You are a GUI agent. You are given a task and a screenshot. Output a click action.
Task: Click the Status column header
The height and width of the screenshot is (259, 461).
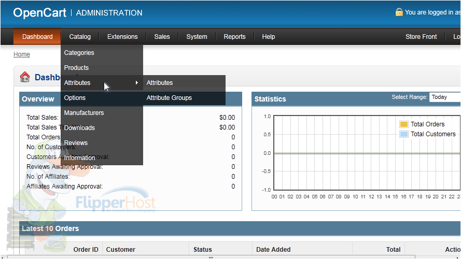click(x=203, y=249)
